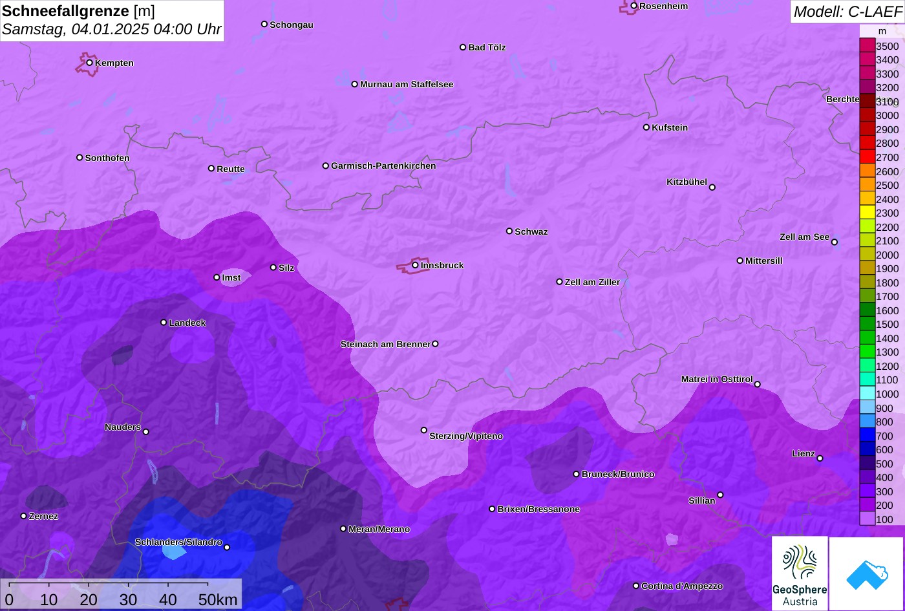Viewport: 905px width, 611px height.
Task: Click the 1000 m cyan legend swatch
Action: tap(867, 394)
